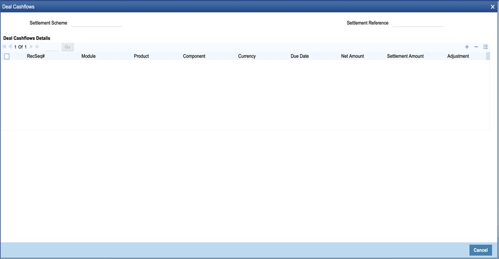The width and height of the screenshot is (499, 259).
Task: Open single record view list icon
Action: point(485,47)
